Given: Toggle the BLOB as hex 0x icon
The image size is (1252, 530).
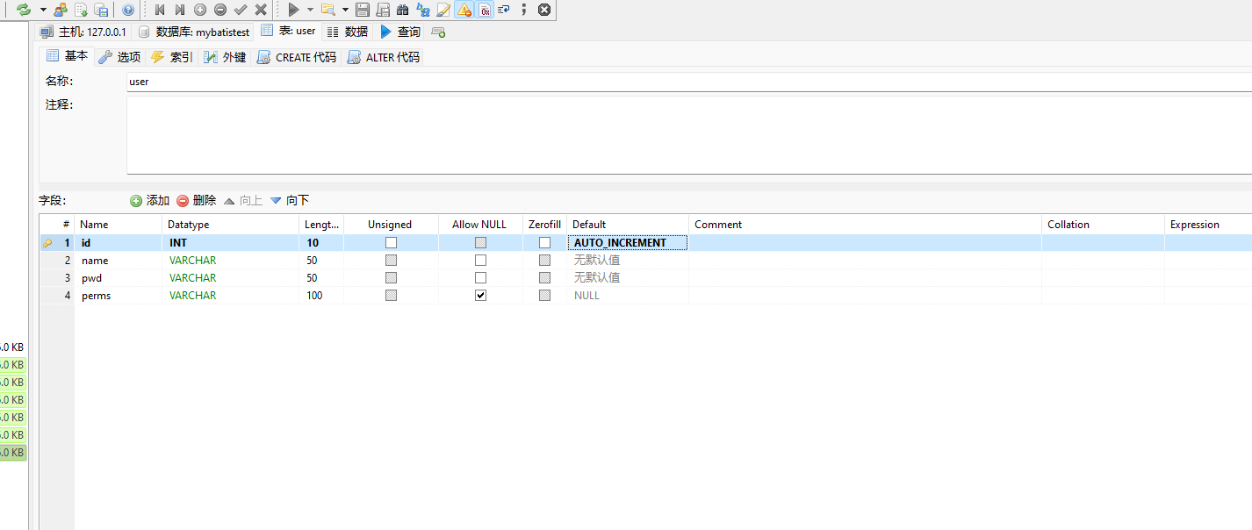Looking at the screenshot, I should click(484, 10).
